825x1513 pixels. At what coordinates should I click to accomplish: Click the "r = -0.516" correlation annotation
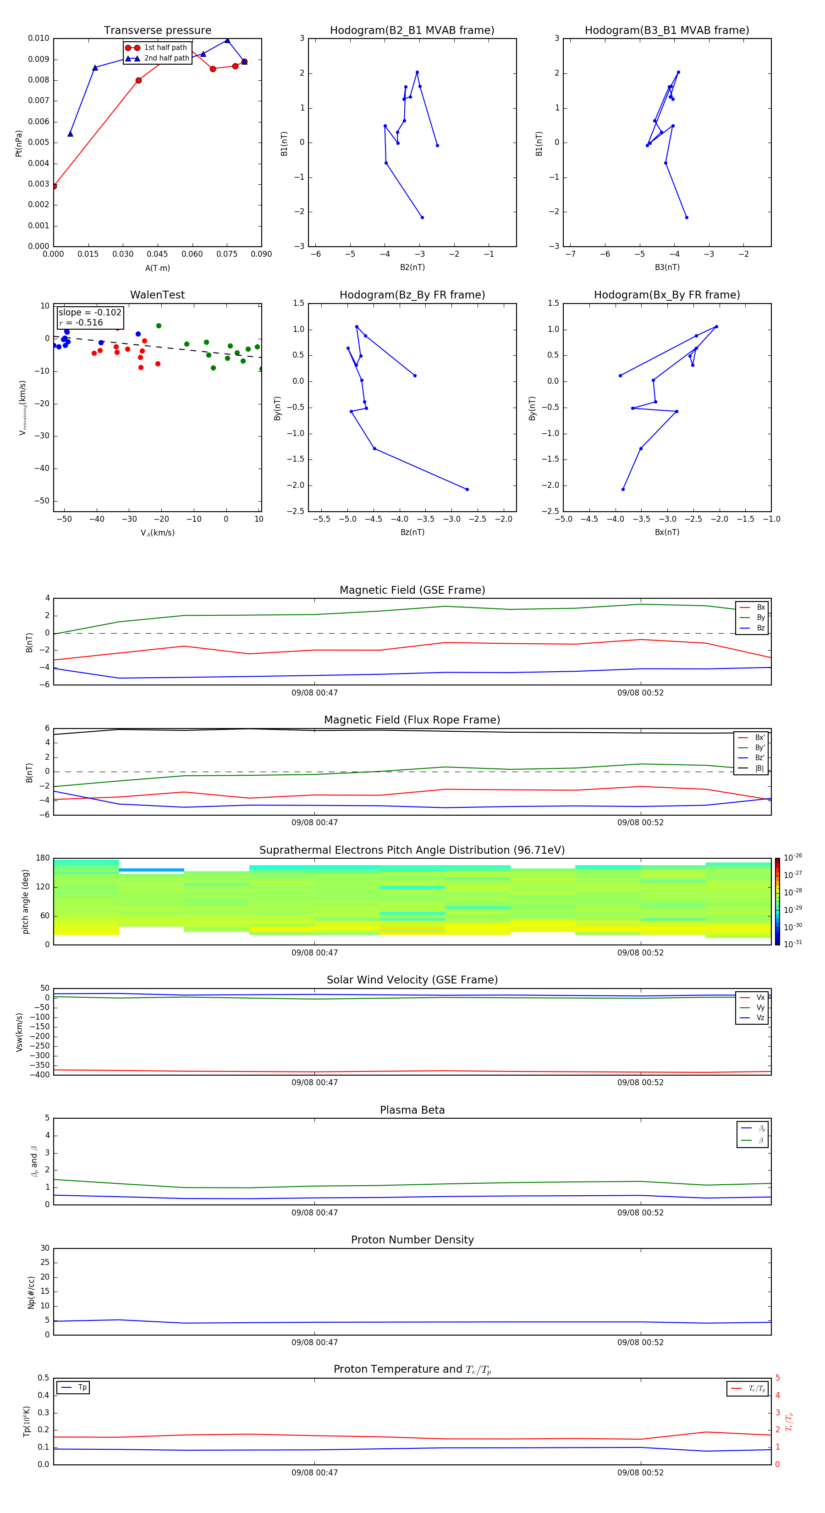click(x=81, y=322)
